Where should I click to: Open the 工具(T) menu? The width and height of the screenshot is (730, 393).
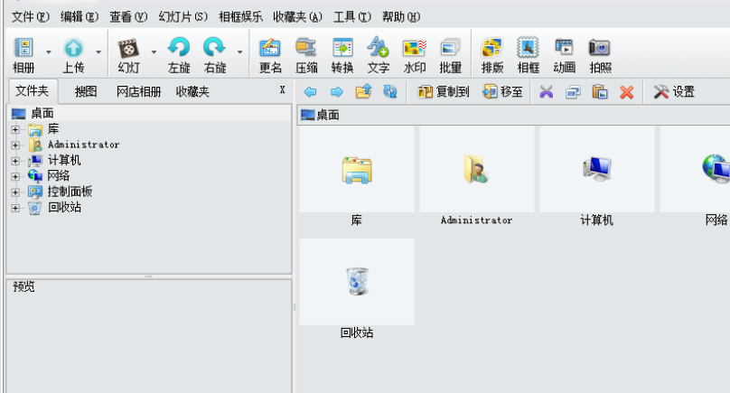tap(352, 17)
